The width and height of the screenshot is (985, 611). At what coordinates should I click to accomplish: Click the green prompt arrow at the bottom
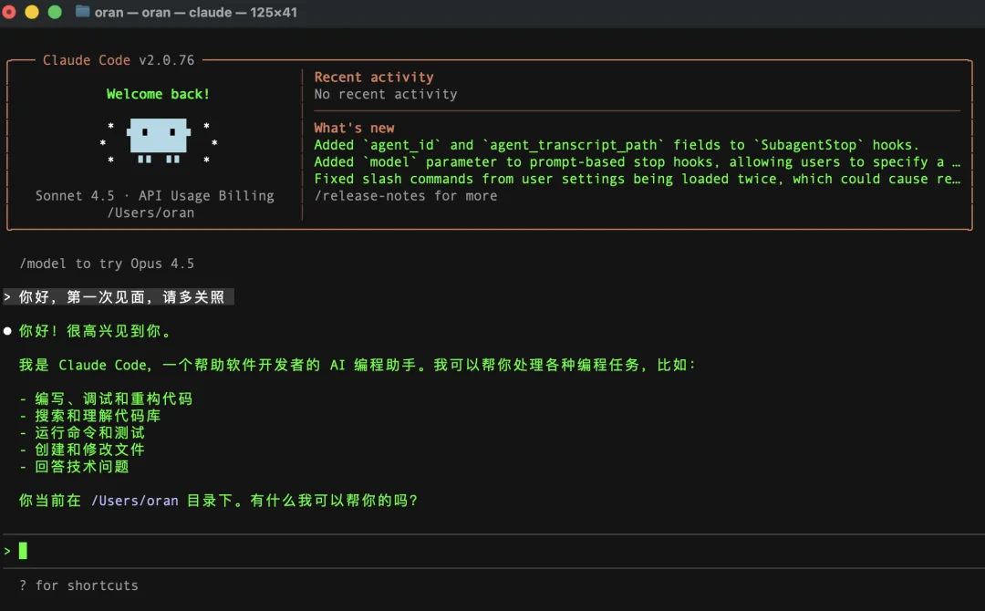click(x=7, y=550)
